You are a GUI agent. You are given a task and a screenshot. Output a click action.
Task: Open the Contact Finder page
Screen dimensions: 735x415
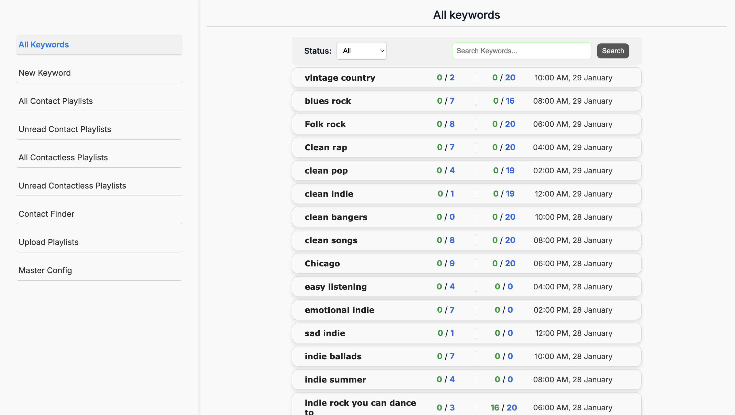99,214
